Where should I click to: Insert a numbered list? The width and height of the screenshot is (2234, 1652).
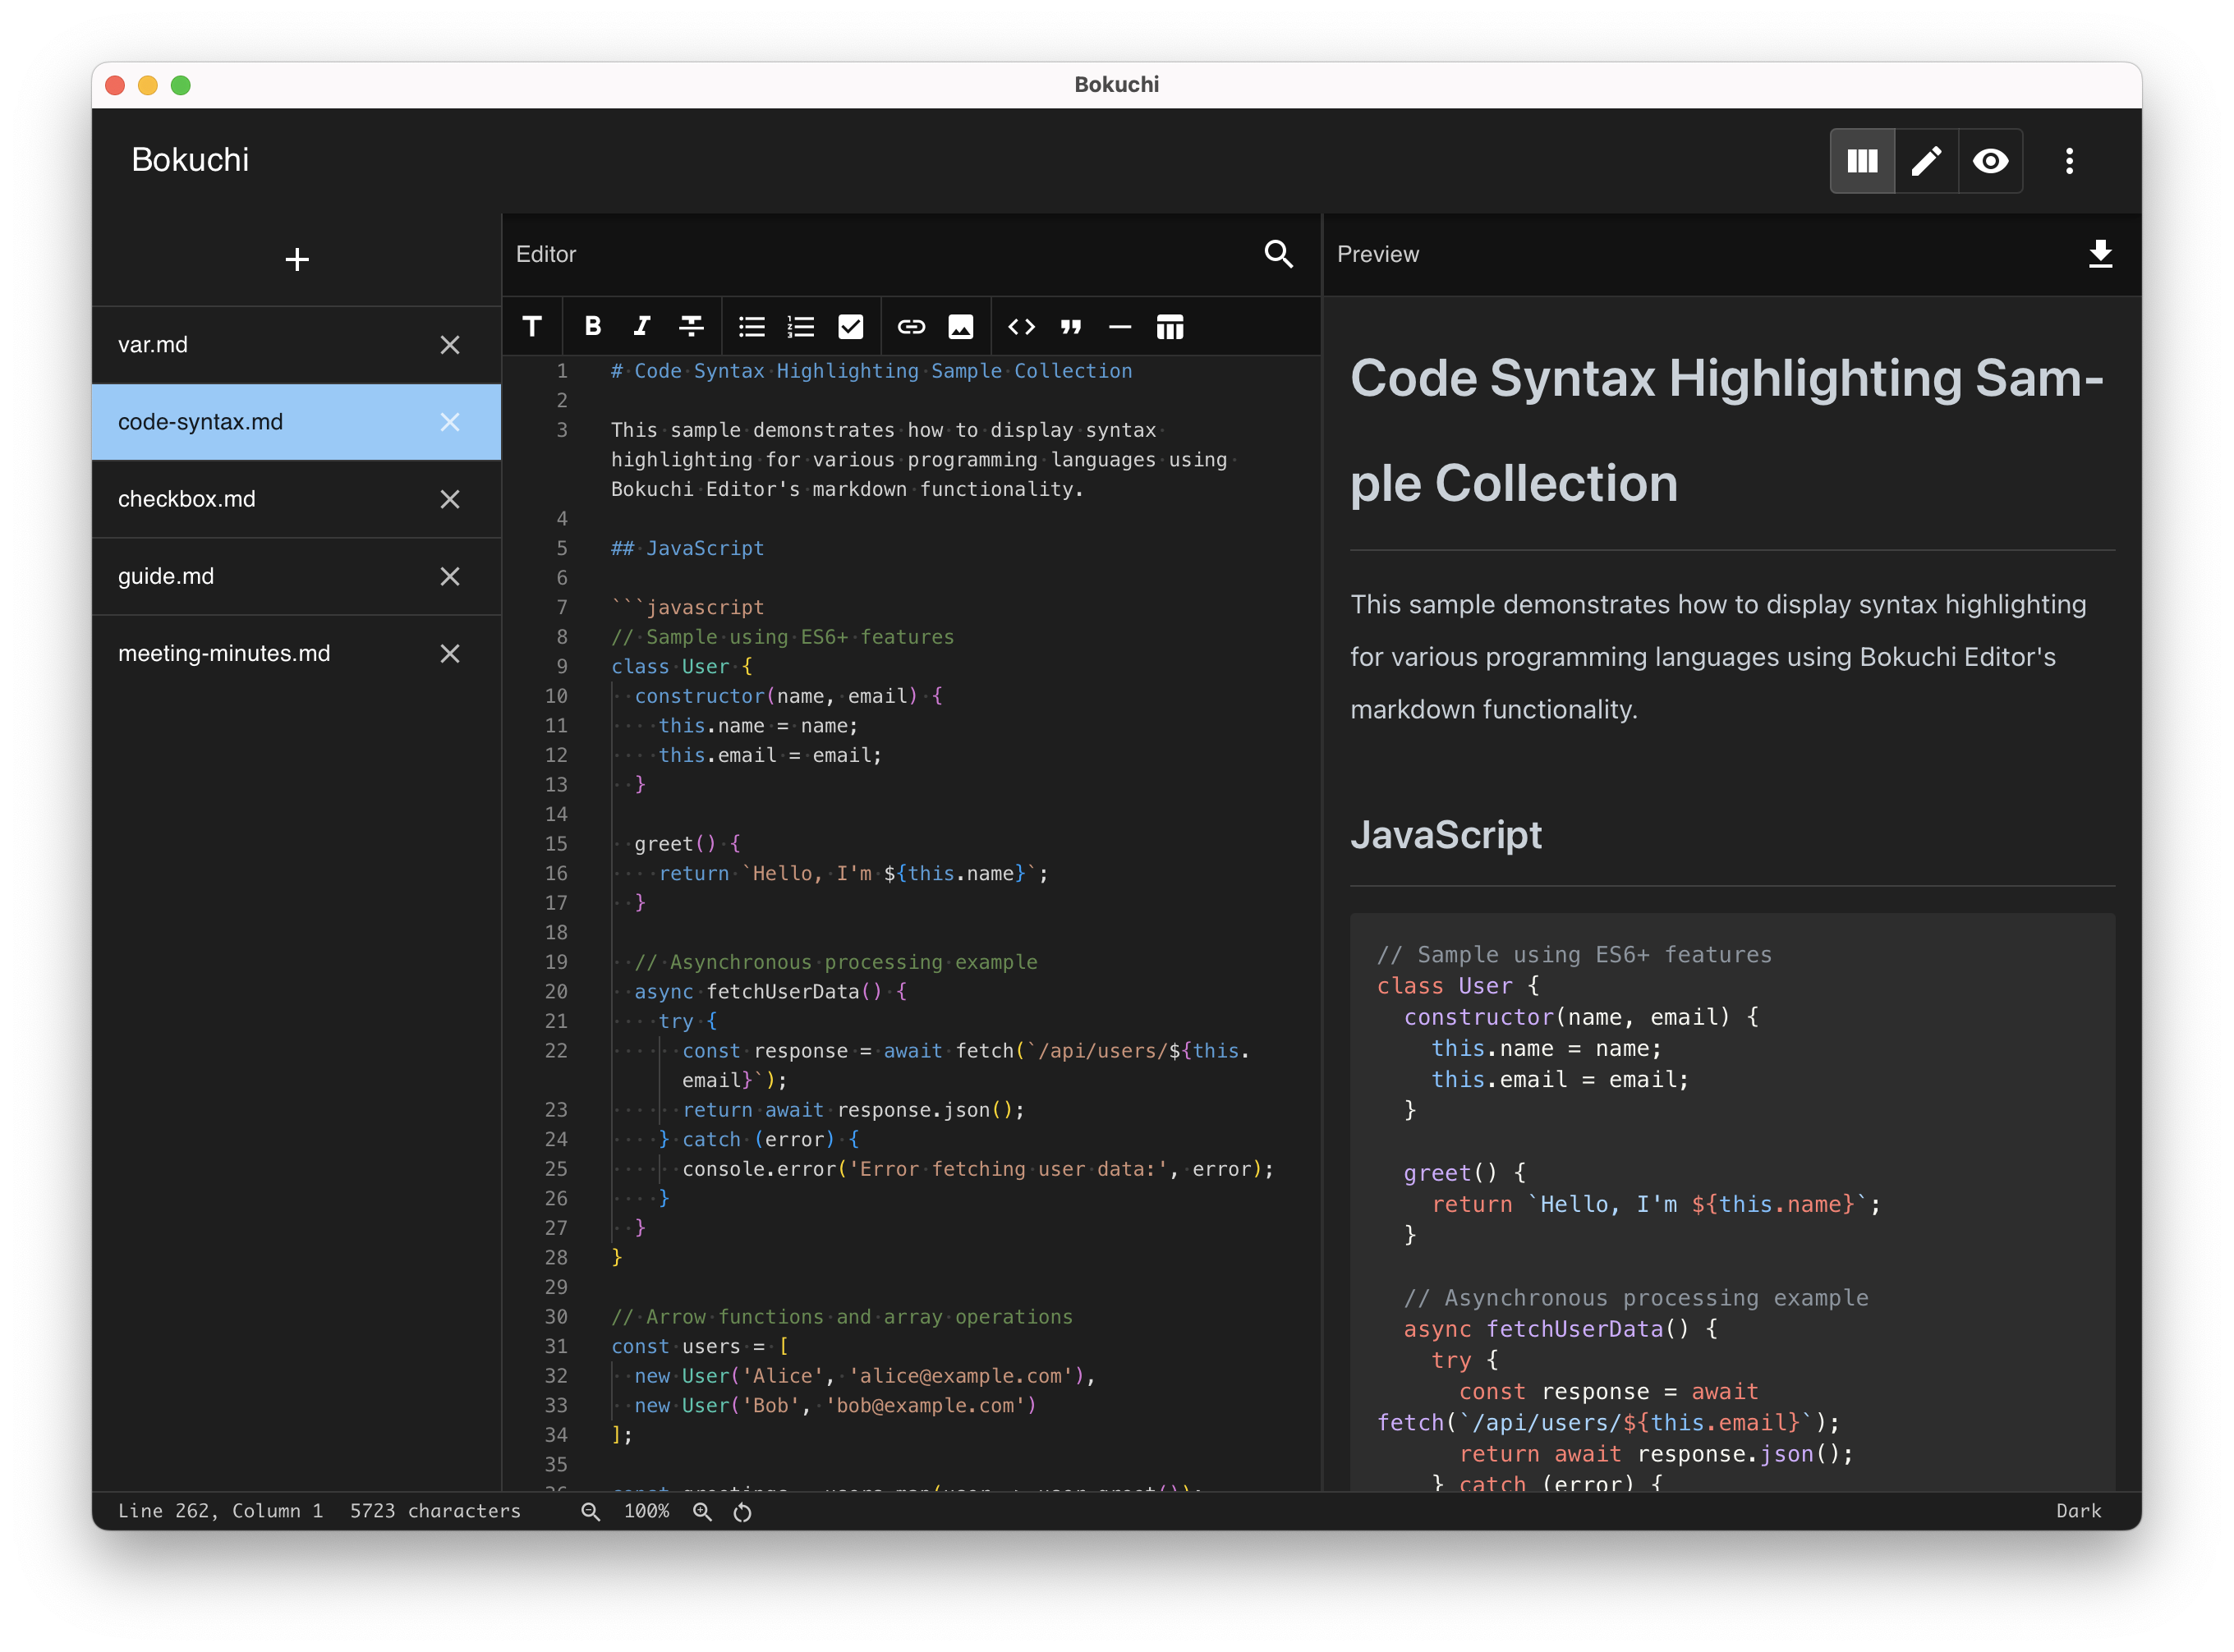[x=800, y=326]
